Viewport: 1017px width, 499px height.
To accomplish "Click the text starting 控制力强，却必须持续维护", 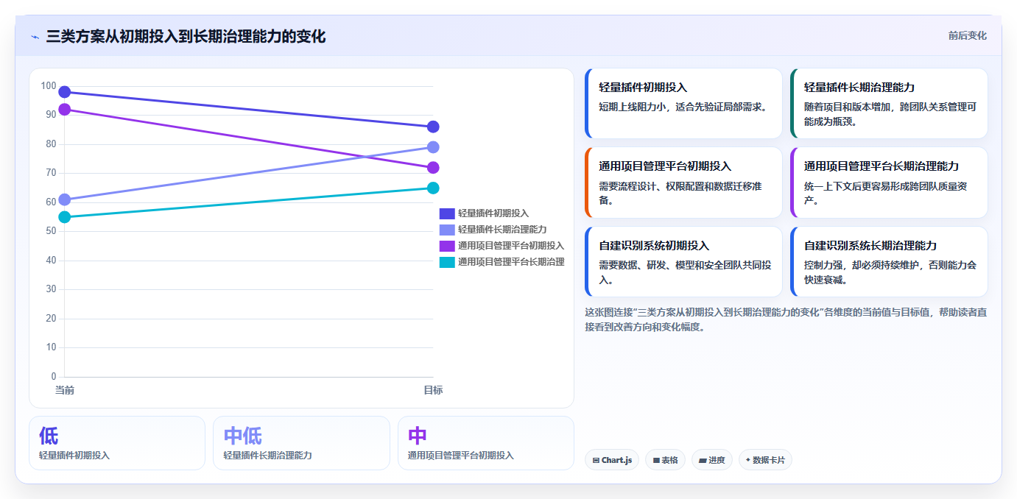I will point(890,272).
